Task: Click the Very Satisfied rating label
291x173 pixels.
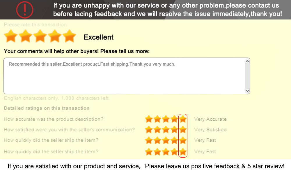Action: tap(210, 130)
